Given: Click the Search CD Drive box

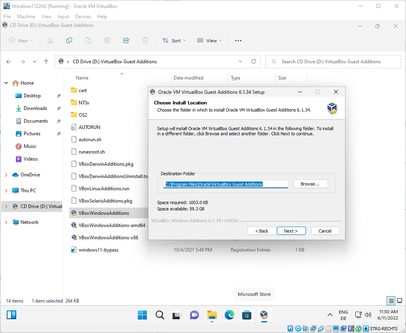Looking at the screenshot, I should pos(333,62).
